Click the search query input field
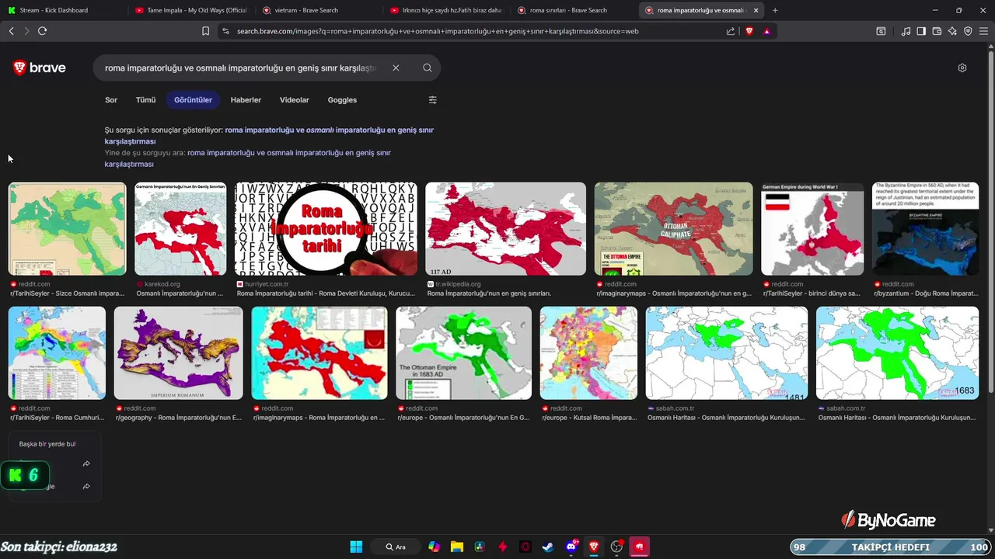995x559 pixels. [241, 68]
